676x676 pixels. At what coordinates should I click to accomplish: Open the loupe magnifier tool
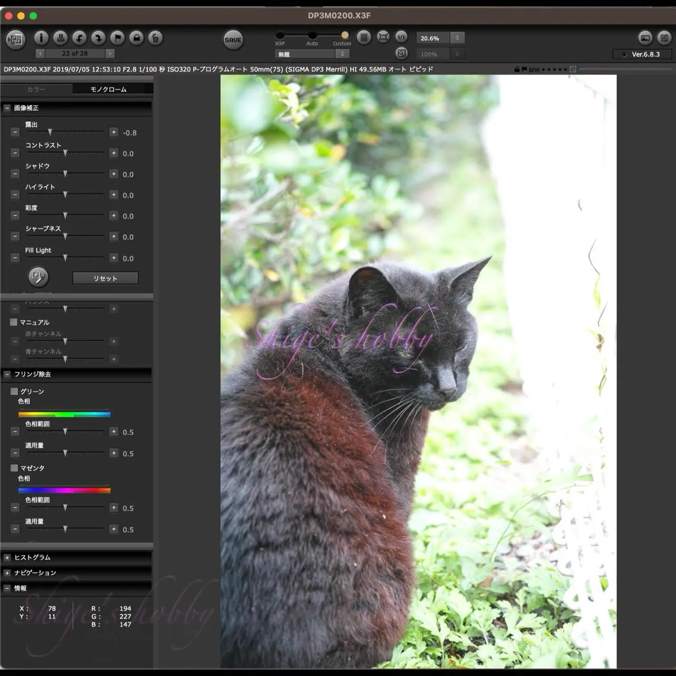[x=401, y=53]
